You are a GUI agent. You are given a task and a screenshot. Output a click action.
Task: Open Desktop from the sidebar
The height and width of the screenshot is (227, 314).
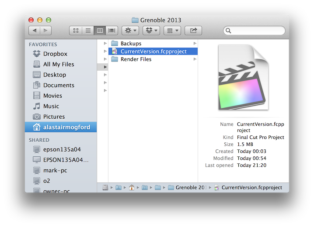61,75
